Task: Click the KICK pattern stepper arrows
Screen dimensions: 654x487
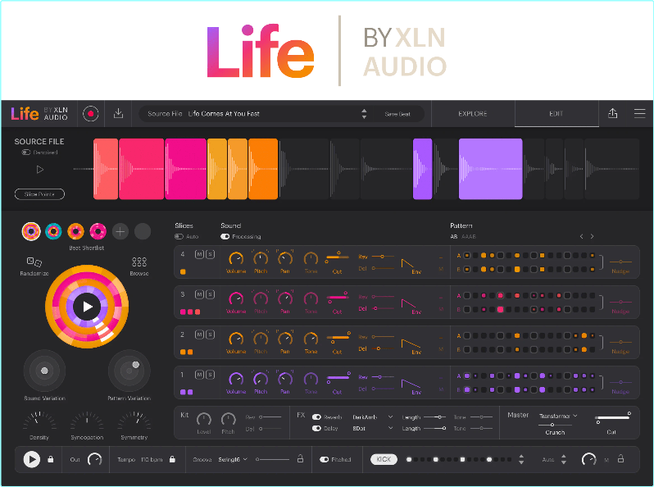Action: coord(521,459)
